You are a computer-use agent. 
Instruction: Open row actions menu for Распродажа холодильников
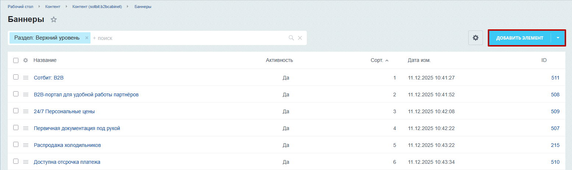26,145
